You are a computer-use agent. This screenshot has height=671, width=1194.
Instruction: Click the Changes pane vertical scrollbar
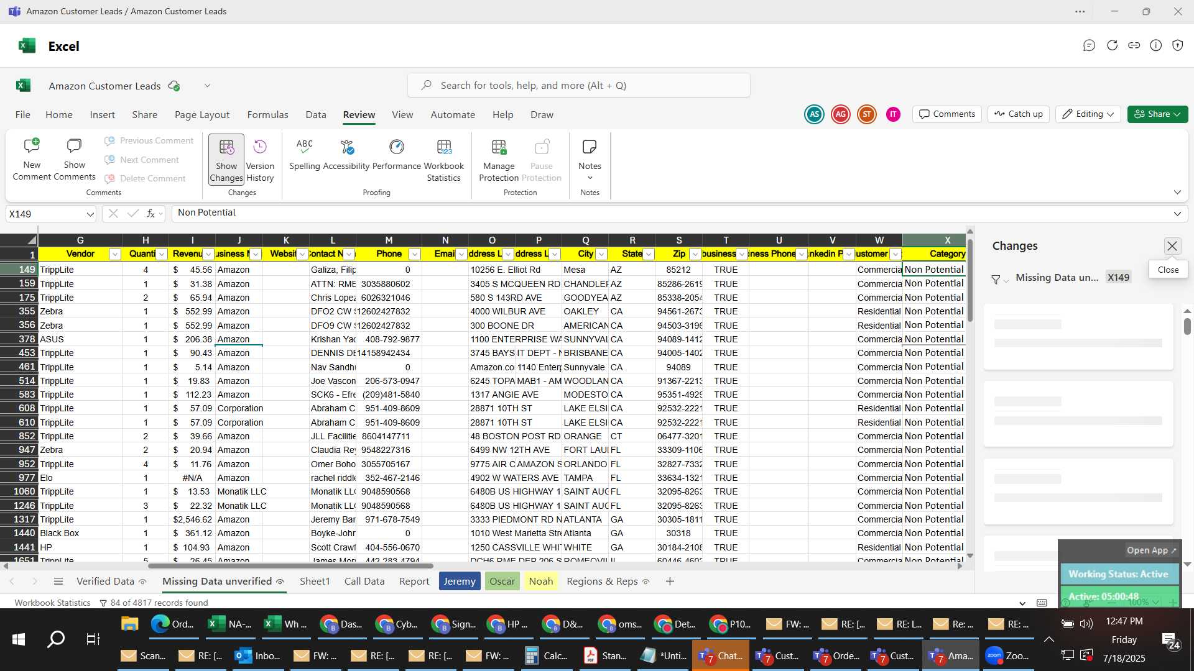pyautogui.click(x=1187, y=326)
